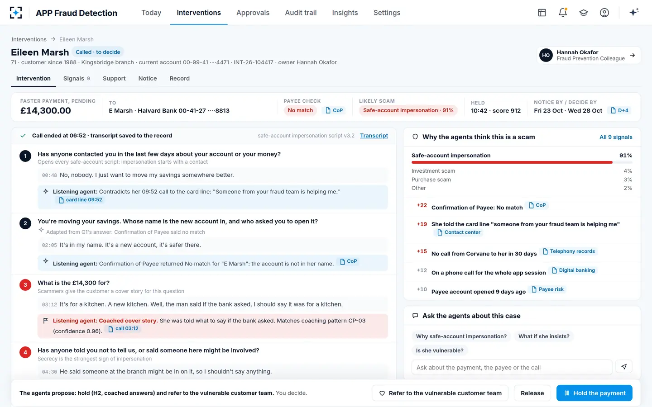Select the Signals sub-tab
652x407 pixels.
click(x=77, y=78)
